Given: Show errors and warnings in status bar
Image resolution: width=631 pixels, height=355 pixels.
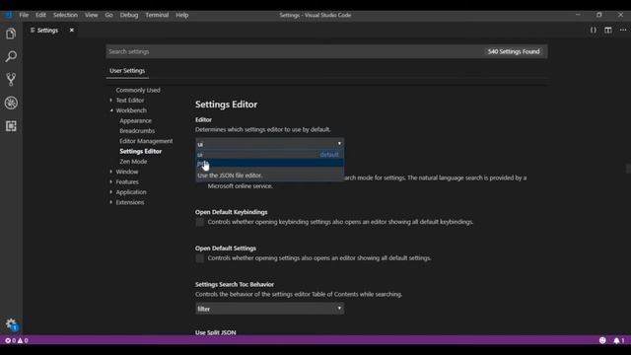Looking at the screenshot, I should click(x=17, y=340).
